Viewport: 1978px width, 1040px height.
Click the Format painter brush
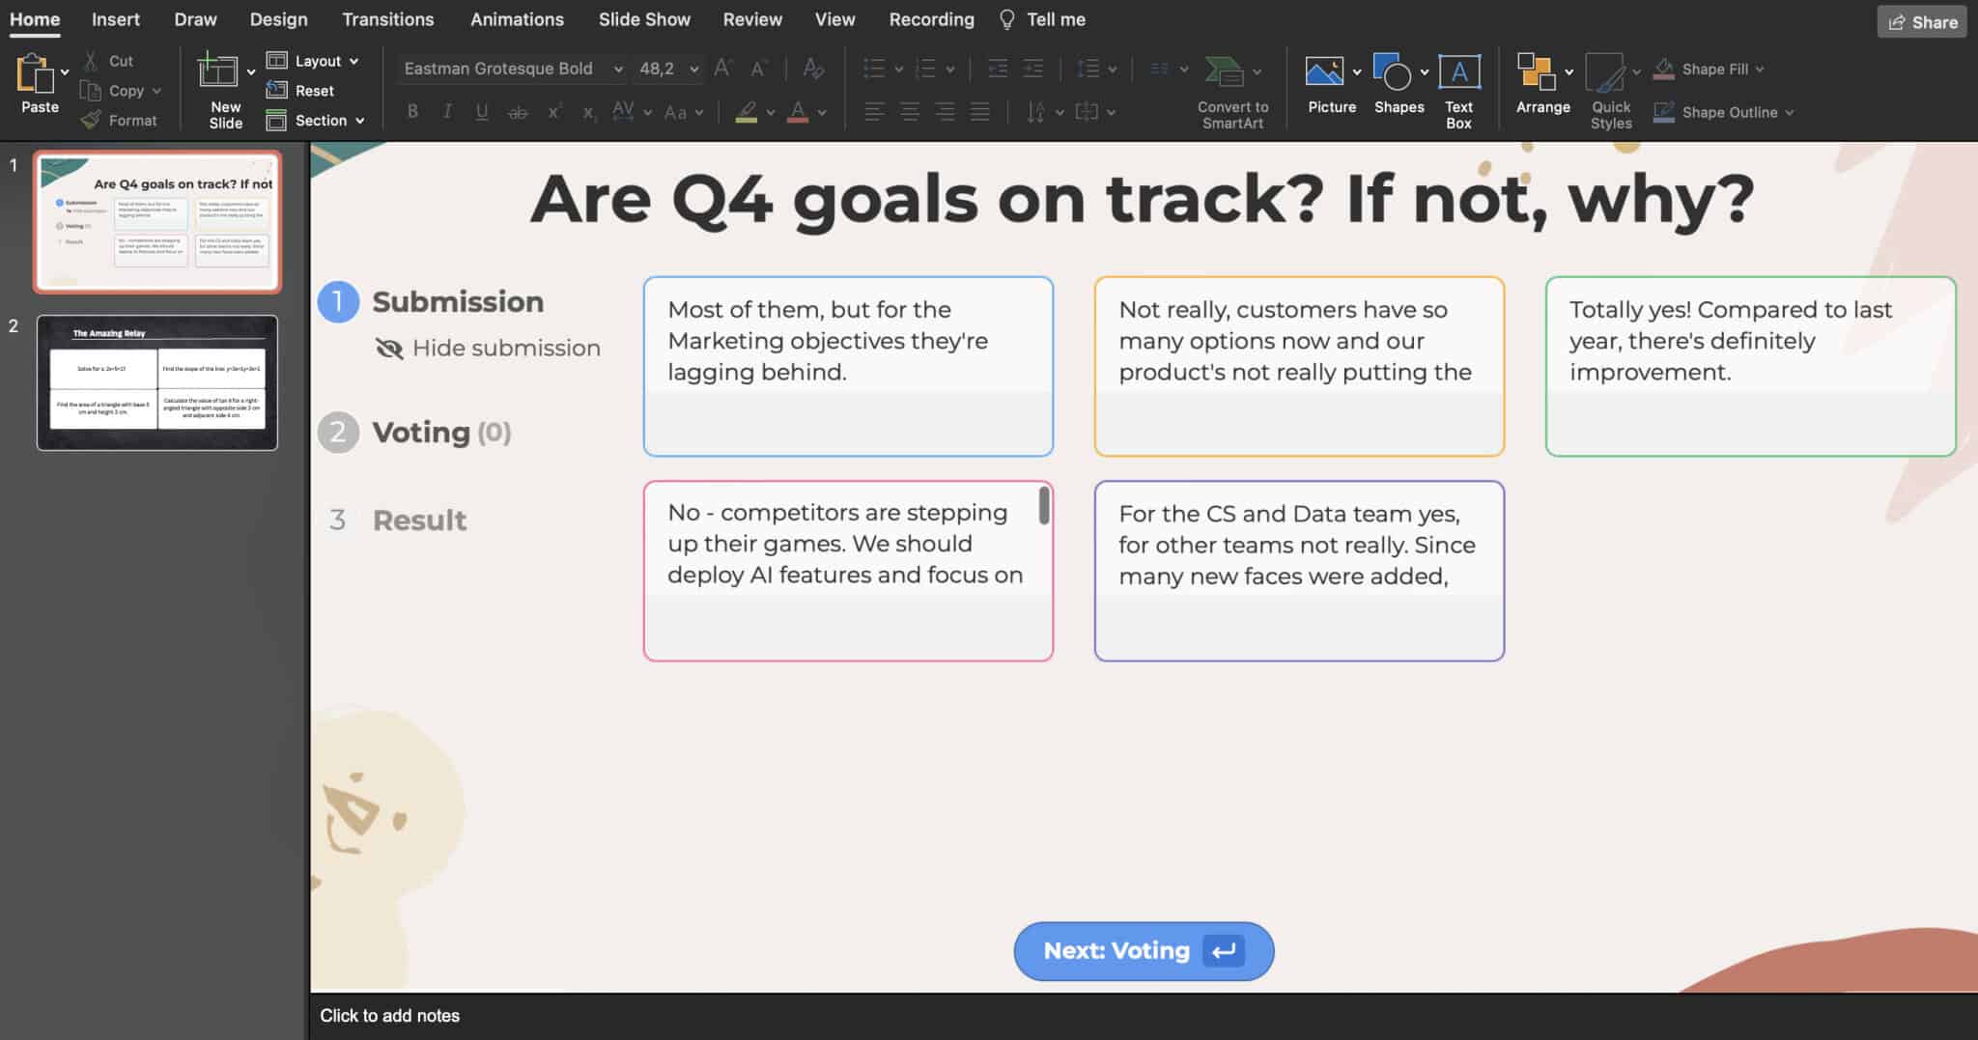coord(91,121)
